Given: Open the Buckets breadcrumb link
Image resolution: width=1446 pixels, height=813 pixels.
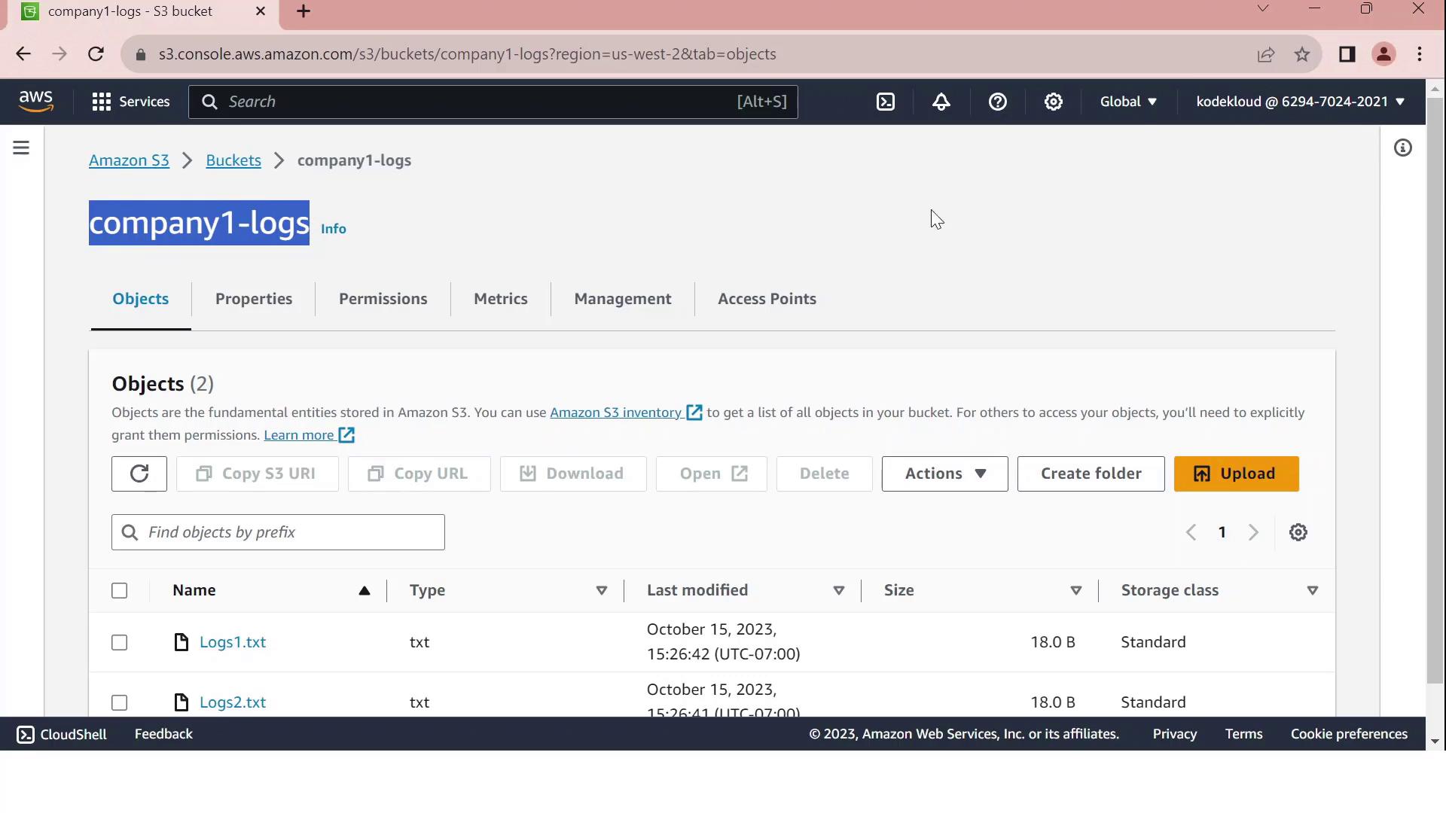Looking at the screenshot, I should pyautogui.click(x=233, y=160).
